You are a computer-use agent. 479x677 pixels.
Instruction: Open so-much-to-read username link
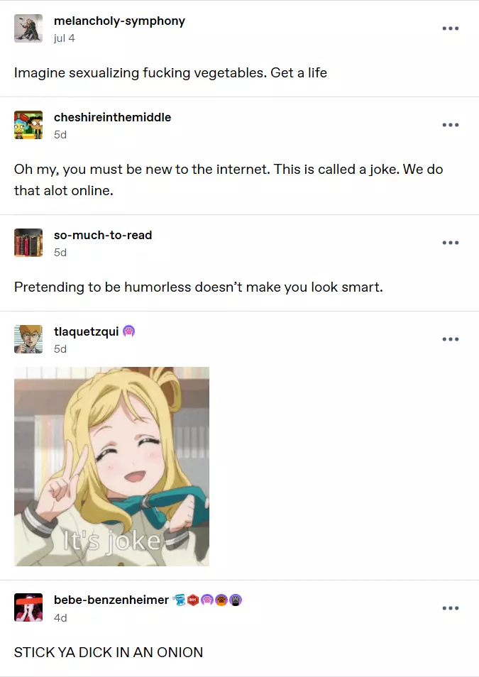[x=103, y=235]
